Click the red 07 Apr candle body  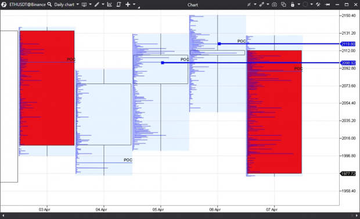[274, 112]
